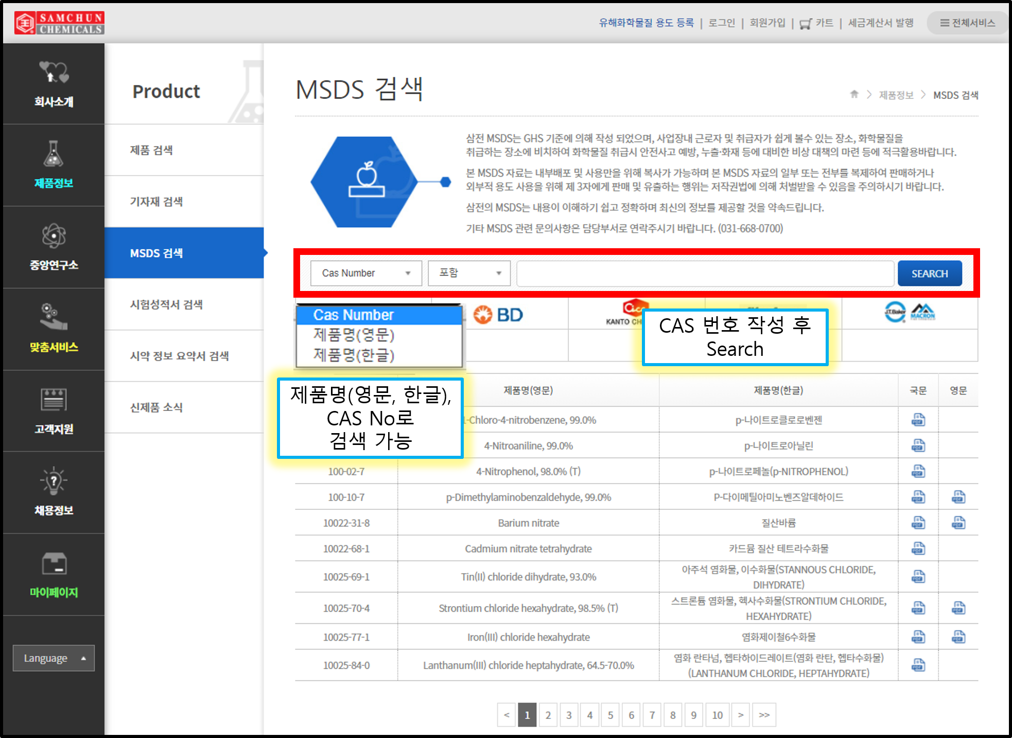Select 제품명(영문) from dropdown list
1012x738 pixels.
pyautogui.click(x=354, y=335)
